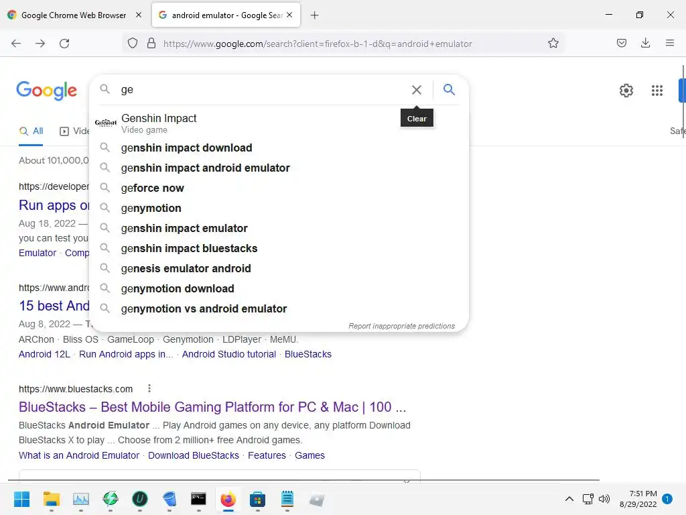Select 'genymotion vs android emulator' suggestion
This screenshot has height=515, width=686.
[x=279, y=308]
